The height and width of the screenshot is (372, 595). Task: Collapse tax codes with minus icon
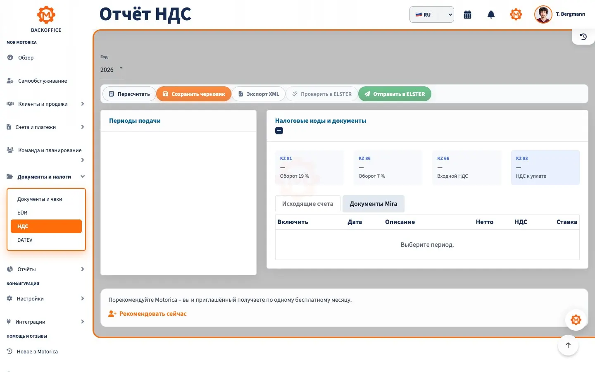coord(279,131)
